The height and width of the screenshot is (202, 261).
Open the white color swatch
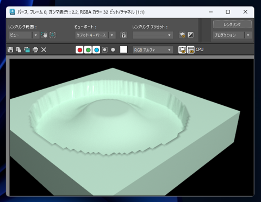click(123, 49)
